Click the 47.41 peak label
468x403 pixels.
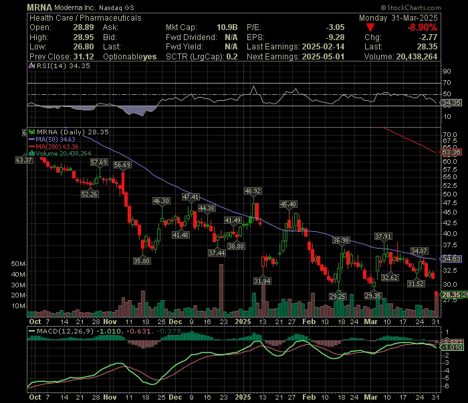click(191, 197)
